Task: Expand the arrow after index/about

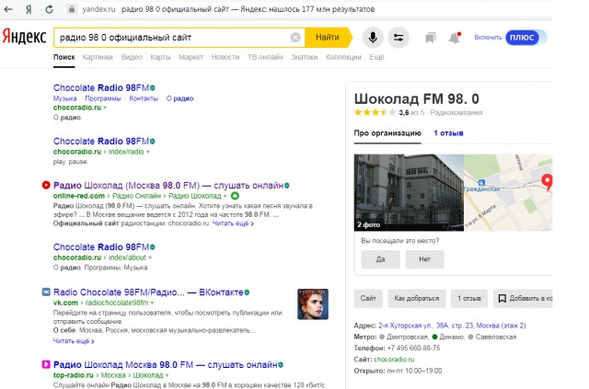Action: coord(150,257)
